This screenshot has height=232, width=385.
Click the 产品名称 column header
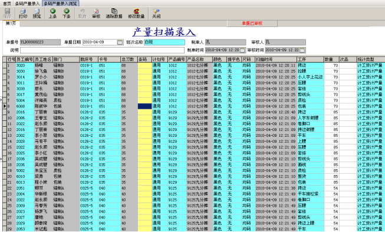tap(199, 59)
